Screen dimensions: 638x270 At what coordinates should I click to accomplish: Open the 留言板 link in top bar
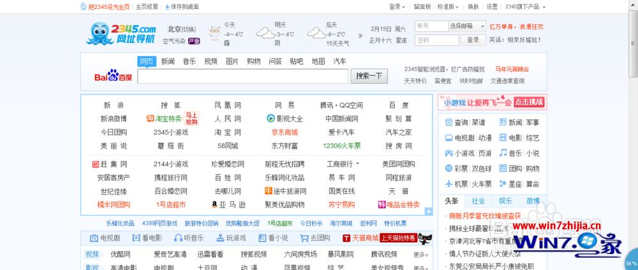422,7
